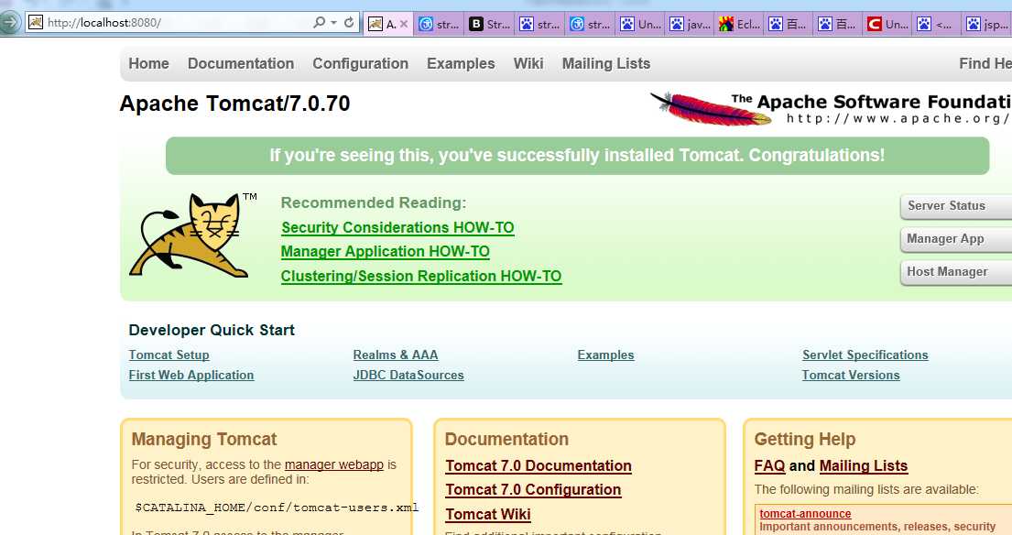The image size is (1012, 535).
Task: Click the Host Manager button
Action: [x=956, y=272]
